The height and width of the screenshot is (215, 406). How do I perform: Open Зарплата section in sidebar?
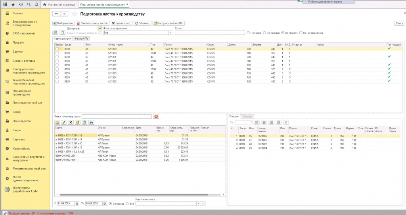18,139
